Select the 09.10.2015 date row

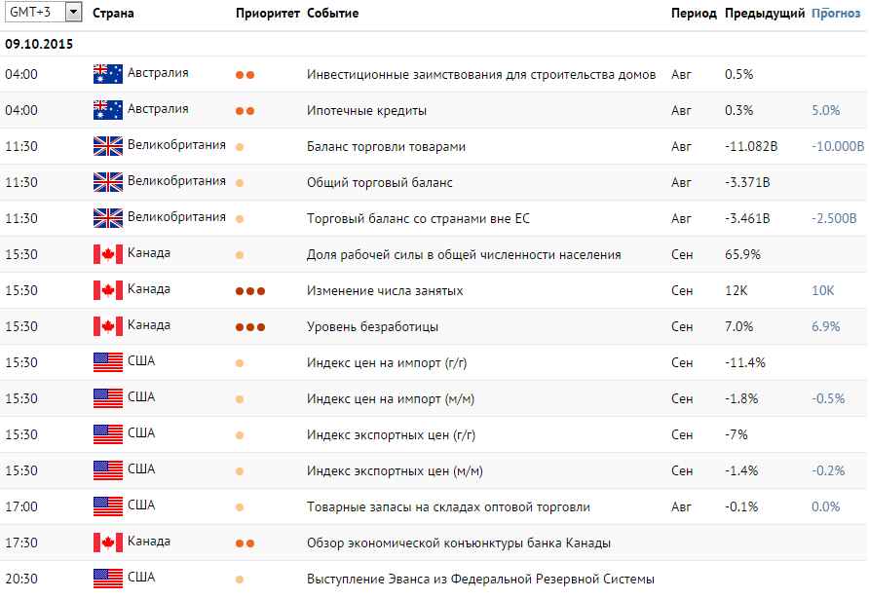pyautogui.click(x=434, y=44)
